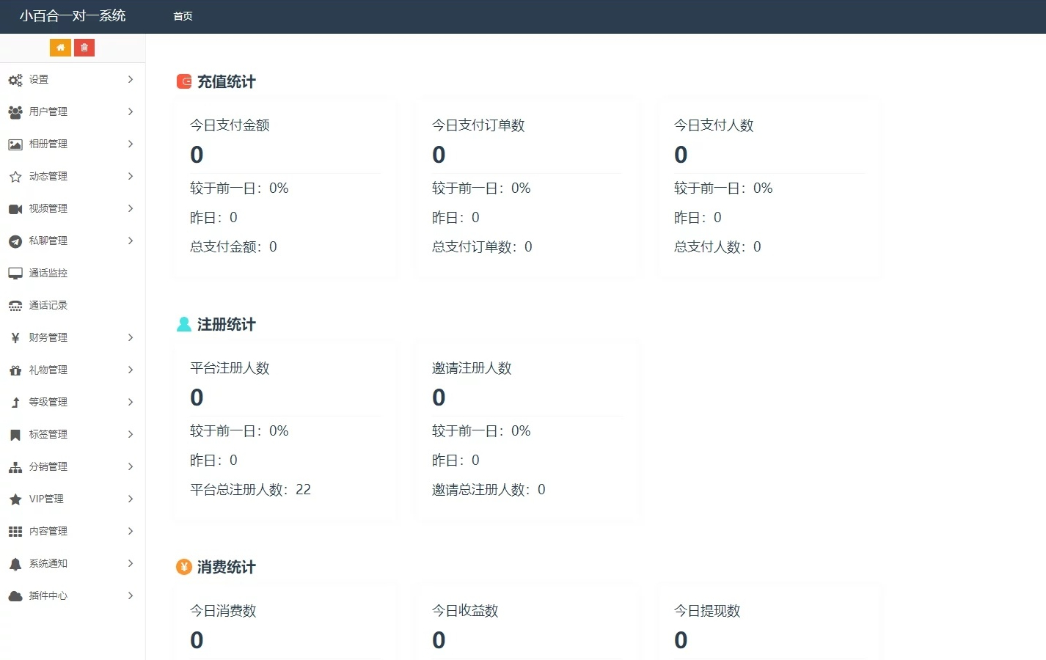Click the gift icon for 礼物管理

pos(15,370)
